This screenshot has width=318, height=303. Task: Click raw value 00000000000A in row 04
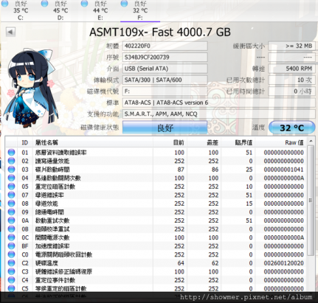283,178
